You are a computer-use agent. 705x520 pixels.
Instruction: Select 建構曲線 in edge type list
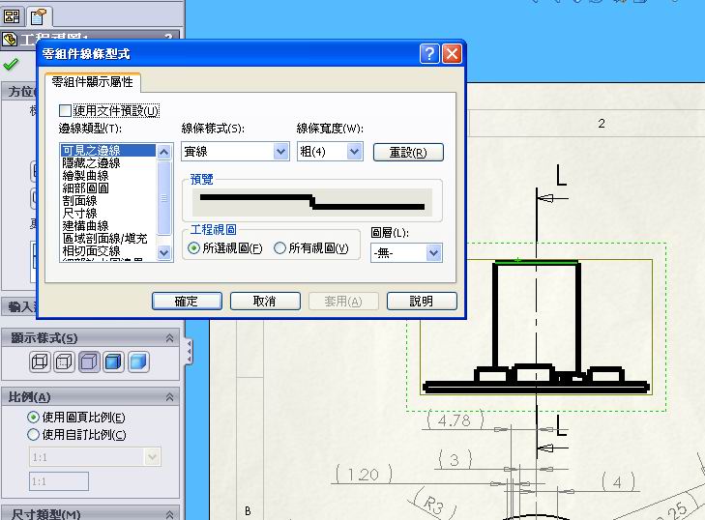tap(108, 225)
